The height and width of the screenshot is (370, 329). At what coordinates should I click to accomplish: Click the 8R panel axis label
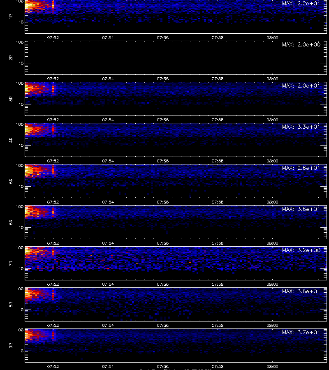(x=11, y=304)
